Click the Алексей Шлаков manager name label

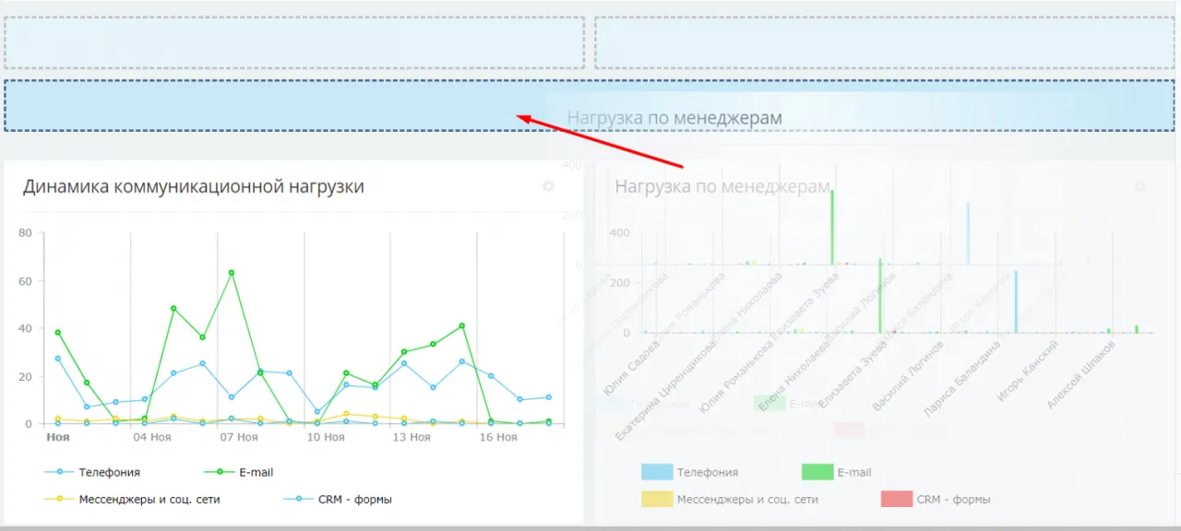click(x=1081, y=375)
